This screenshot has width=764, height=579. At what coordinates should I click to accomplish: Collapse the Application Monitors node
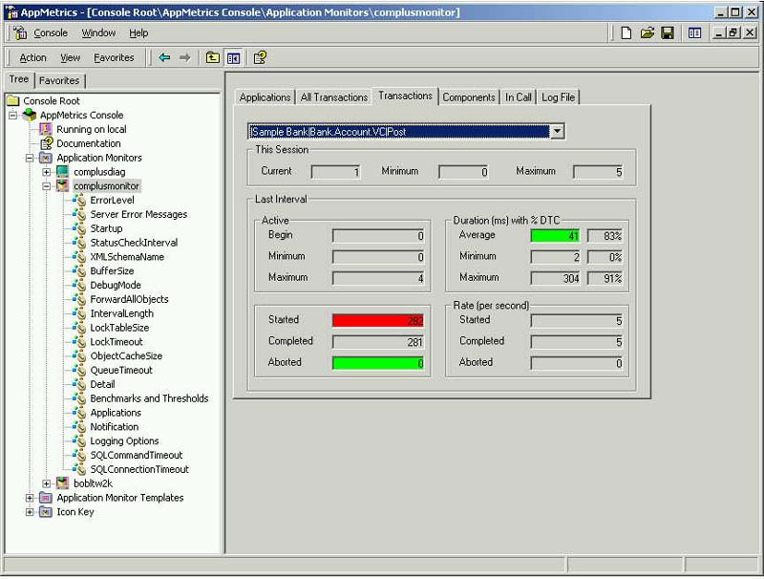pyautogui.click(x=30, y=158)
